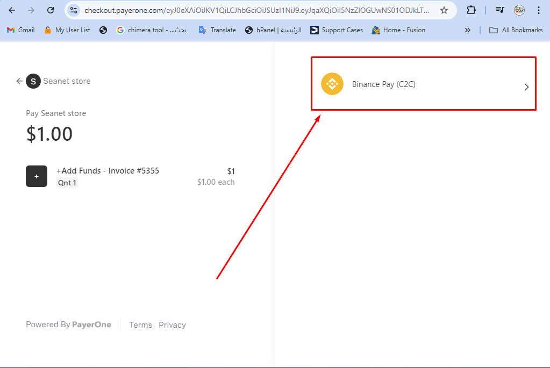Reload the checkout page
Image resolution: width=550 pixels, height=368 pixels.
coord(51,11)
